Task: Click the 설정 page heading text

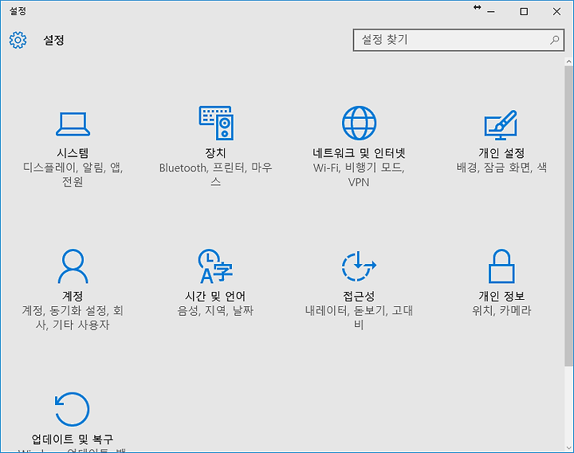Action: click(54, 40)
